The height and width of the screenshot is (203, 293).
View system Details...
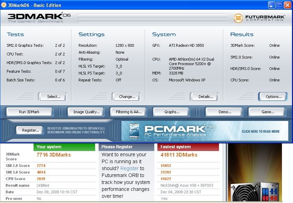coord(204,97)
